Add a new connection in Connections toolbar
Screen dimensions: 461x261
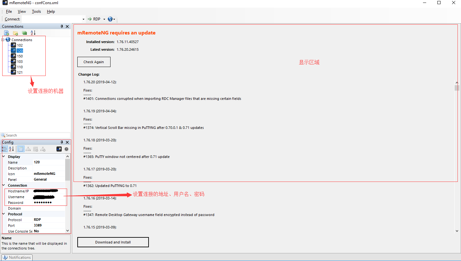pos(6,33)
